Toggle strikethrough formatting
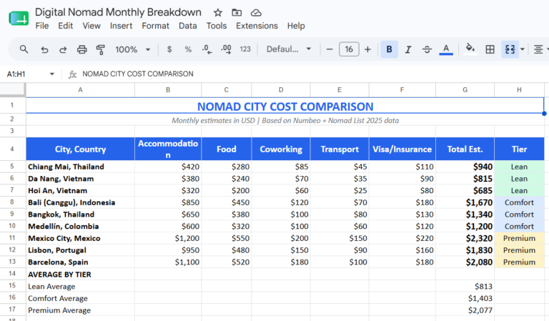This screenshot has height=321, width=549. point(427,49)
